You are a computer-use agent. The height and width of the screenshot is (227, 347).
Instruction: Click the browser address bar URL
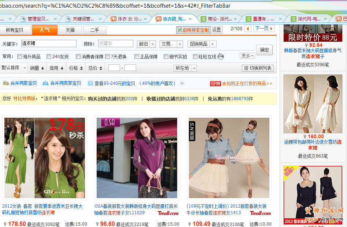click(115, 6)
